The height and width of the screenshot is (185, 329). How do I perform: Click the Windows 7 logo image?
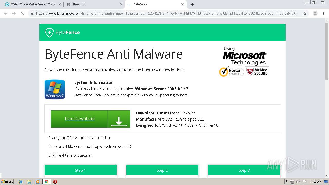tap(55, 89)
